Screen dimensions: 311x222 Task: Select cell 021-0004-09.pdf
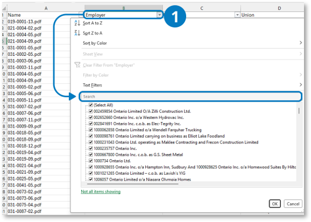pyautogui.click(x=39, y=41)
